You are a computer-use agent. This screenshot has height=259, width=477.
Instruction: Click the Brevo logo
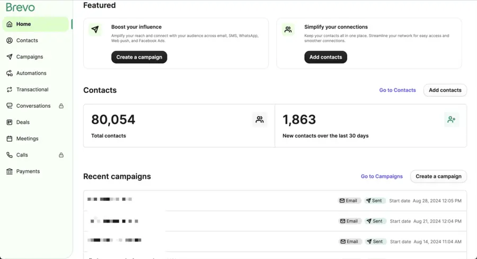[20, 7]
